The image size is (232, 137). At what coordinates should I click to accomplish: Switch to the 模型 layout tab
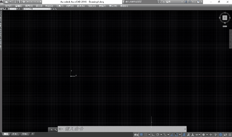coord(5,134)
